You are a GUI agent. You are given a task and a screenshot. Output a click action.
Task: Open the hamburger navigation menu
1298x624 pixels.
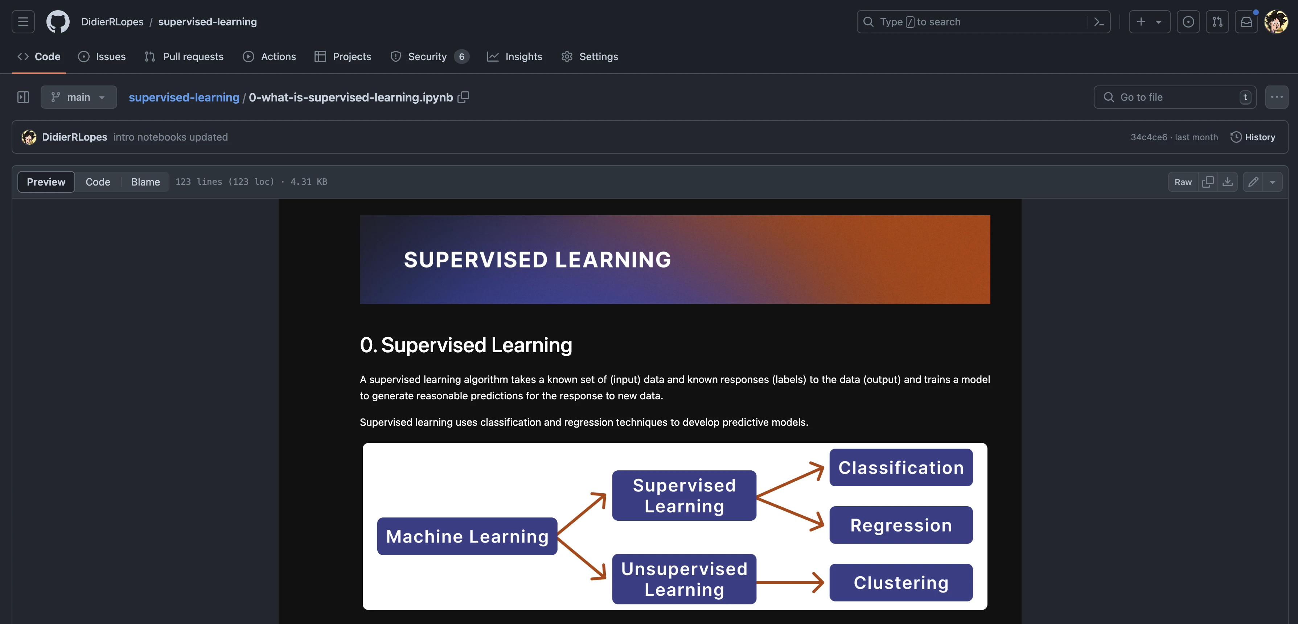(x=23, y=22)
